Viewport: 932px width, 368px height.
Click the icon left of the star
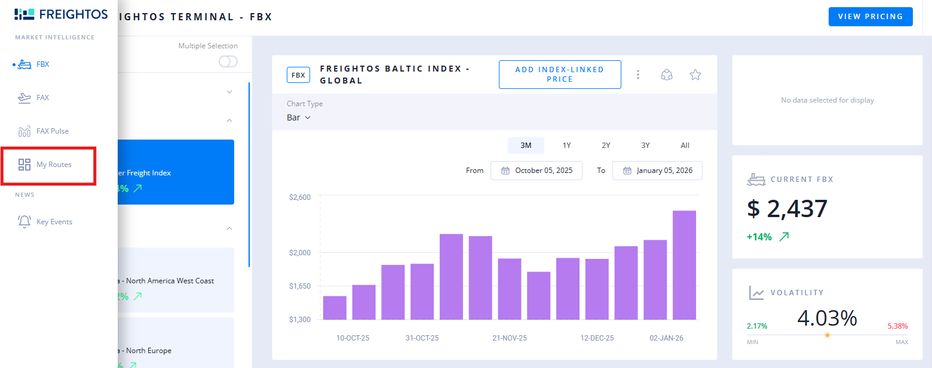pyautogui.click(x=667, y=75)
